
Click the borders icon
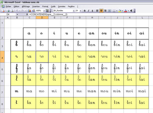(x=114, y=11)
